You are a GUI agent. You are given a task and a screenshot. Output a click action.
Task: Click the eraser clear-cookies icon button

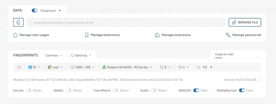(x=18, y=23)
